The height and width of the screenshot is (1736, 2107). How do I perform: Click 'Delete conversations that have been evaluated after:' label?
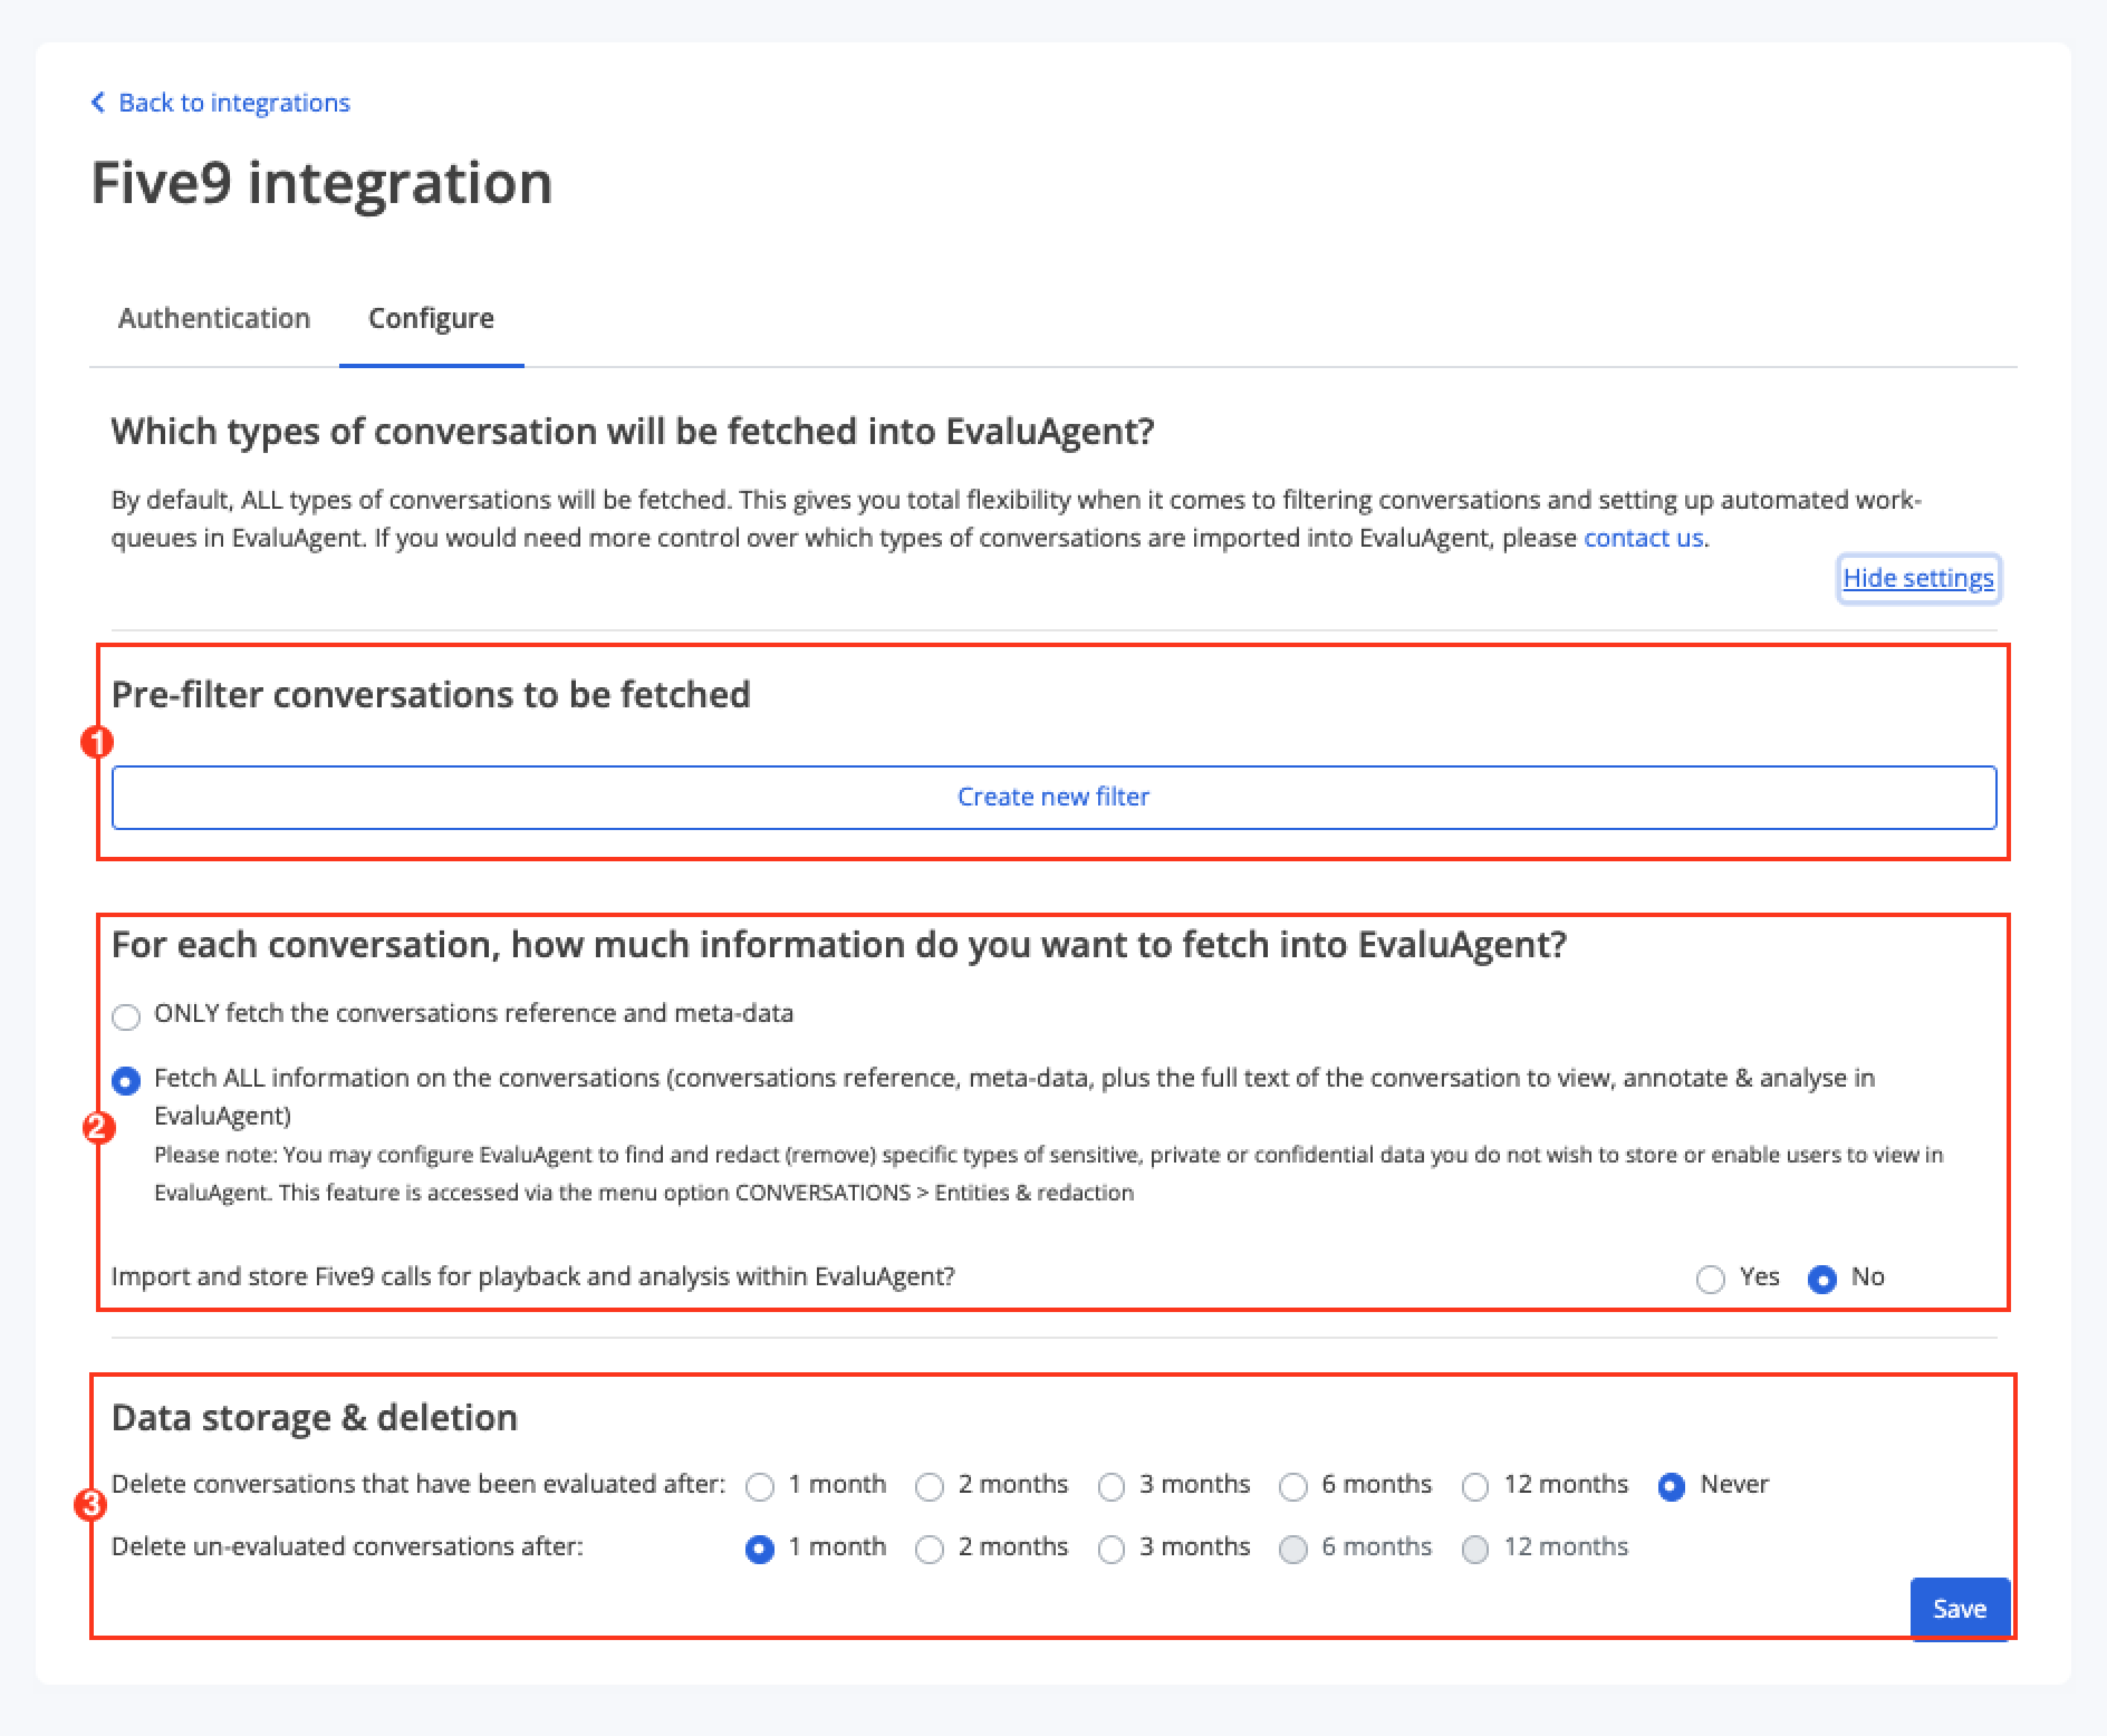[x=418, y=1484]
